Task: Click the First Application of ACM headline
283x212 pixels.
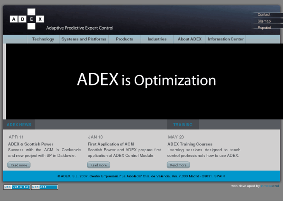Action: coord(111,144)
